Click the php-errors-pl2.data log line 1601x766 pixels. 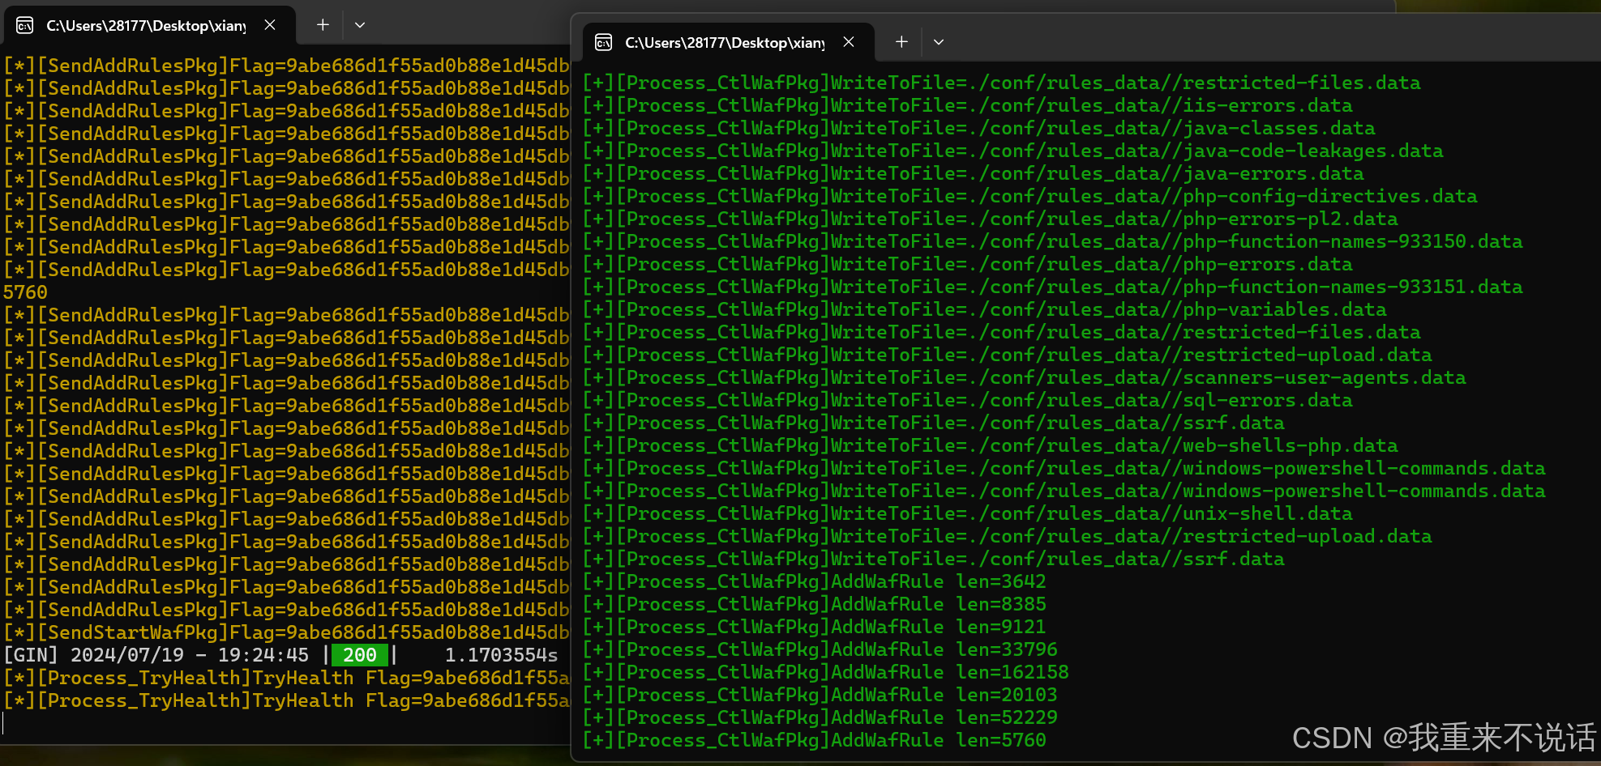[x=991, y=219]
